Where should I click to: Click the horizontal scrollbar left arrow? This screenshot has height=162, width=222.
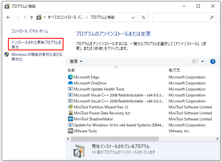(68, 139)
